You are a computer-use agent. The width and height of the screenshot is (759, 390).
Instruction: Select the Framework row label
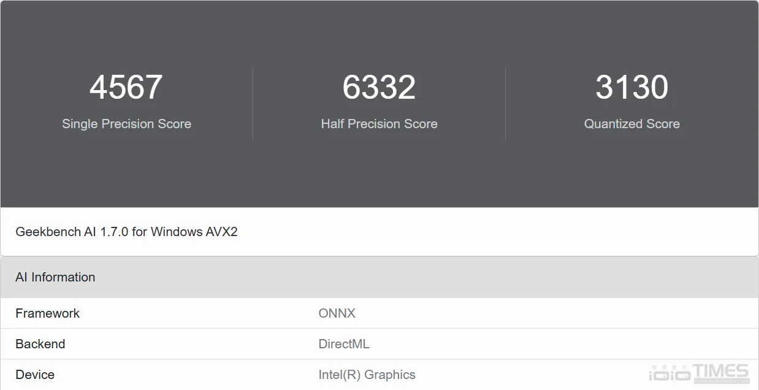[47, 313]
